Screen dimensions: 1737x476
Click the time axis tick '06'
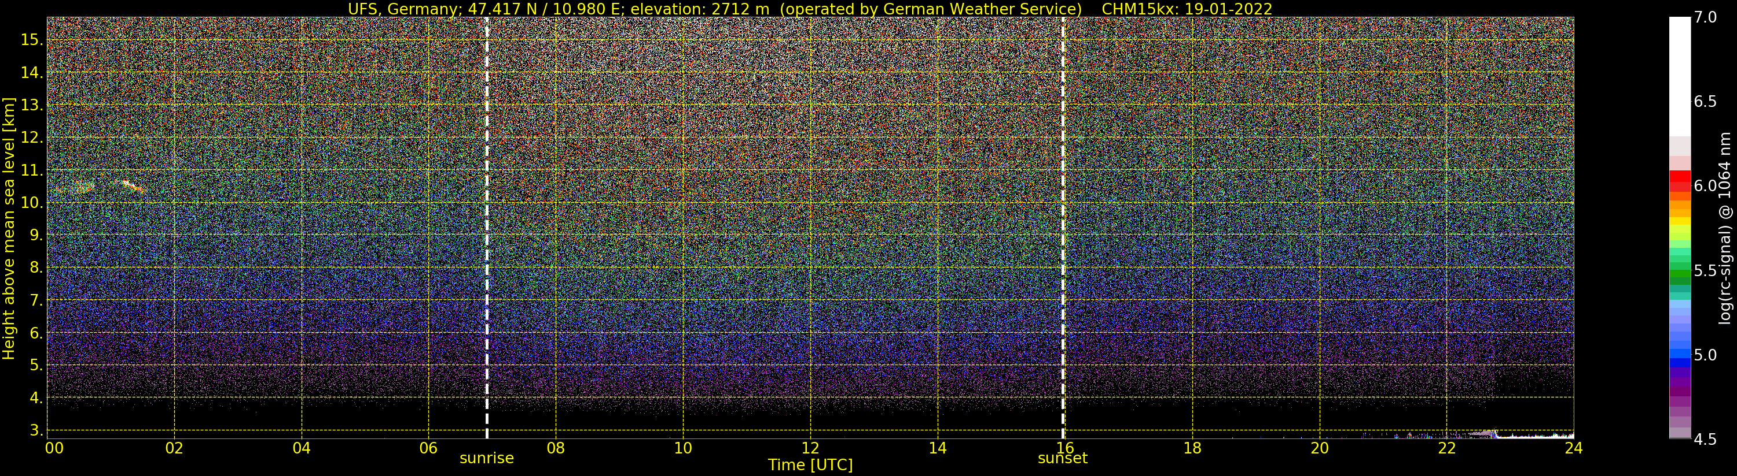coord(428,448)
